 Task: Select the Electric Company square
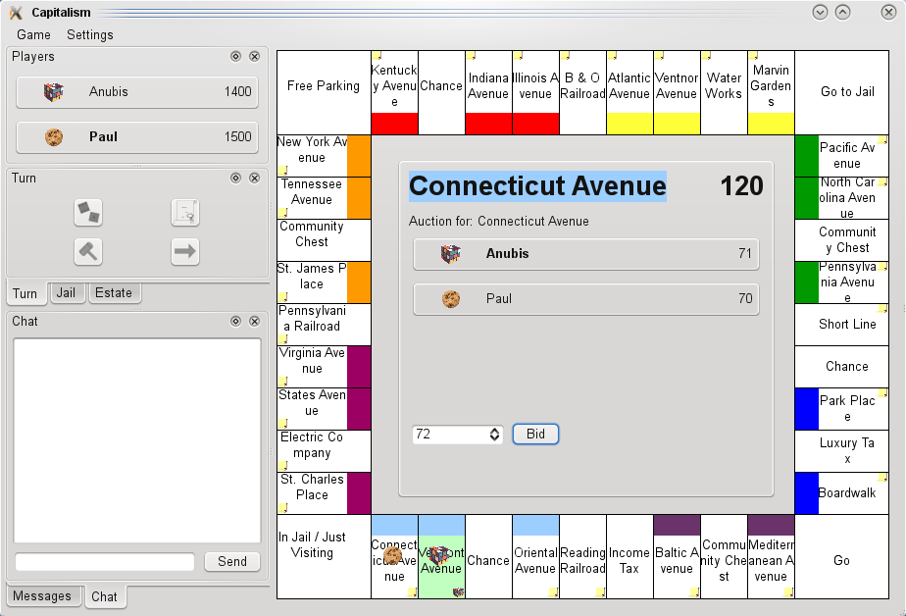[x=324, y=451]
